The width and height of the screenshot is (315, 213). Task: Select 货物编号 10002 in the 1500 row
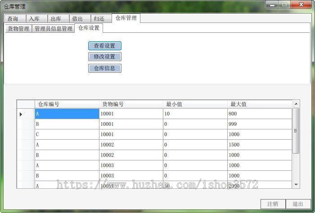coord(131,145)
